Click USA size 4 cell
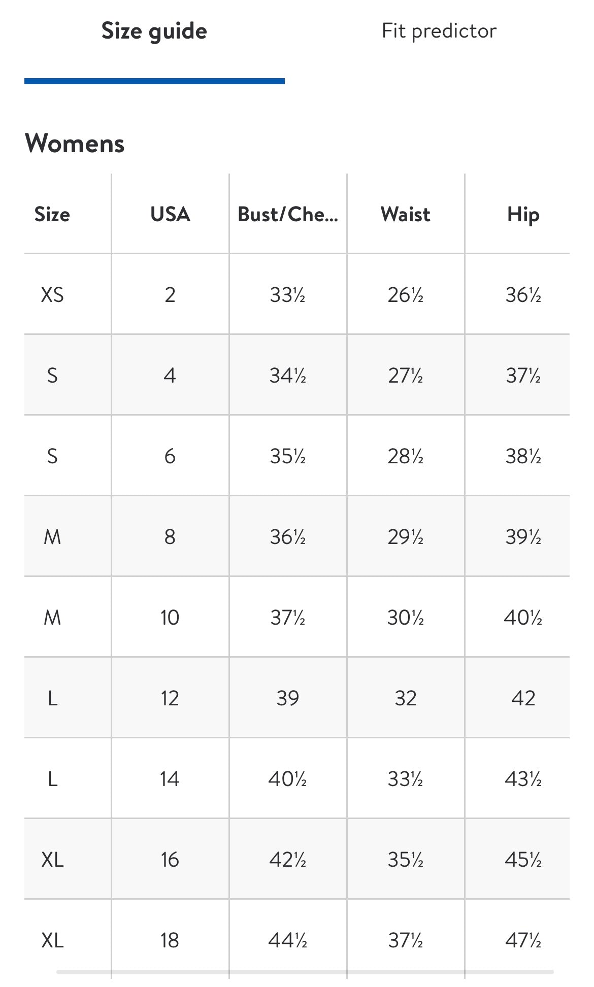 (170, 376)
